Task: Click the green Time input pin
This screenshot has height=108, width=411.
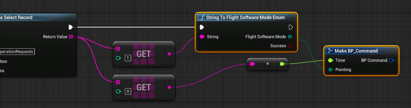Action: pos(330,60)
